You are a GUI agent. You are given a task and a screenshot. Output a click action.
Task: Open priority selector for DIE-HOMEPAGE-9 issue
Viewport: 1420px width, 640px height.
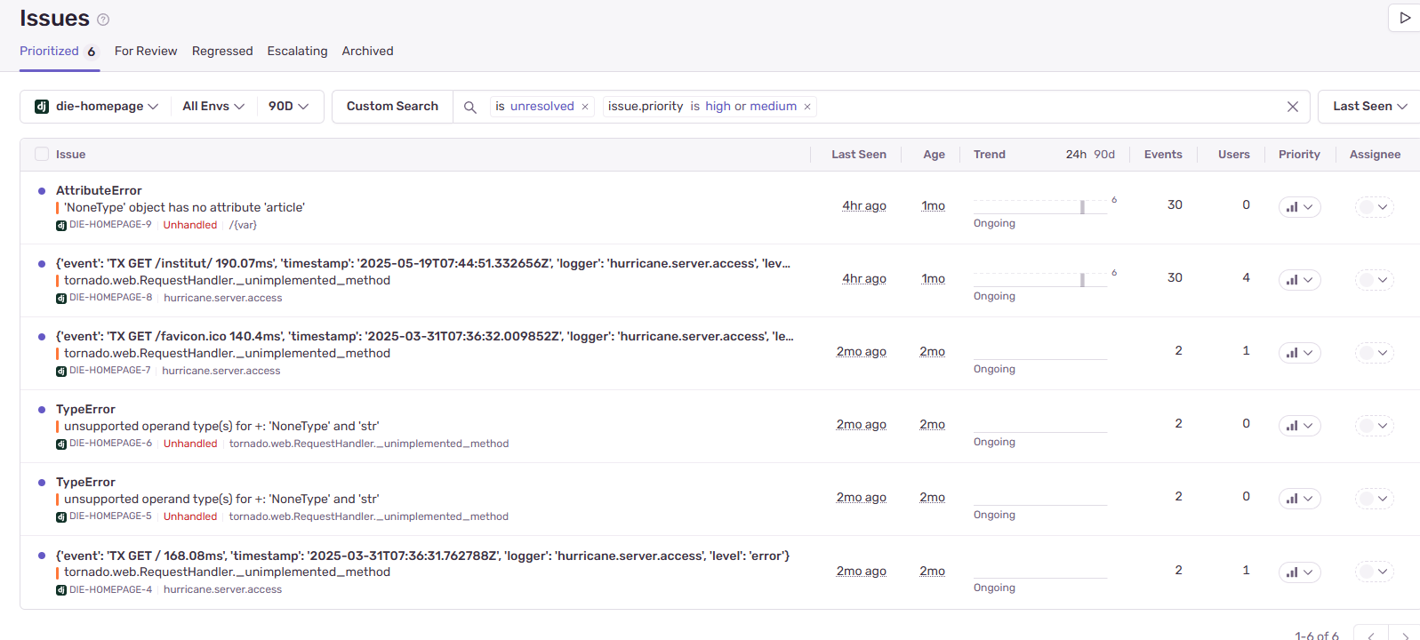click(1299, 207)
